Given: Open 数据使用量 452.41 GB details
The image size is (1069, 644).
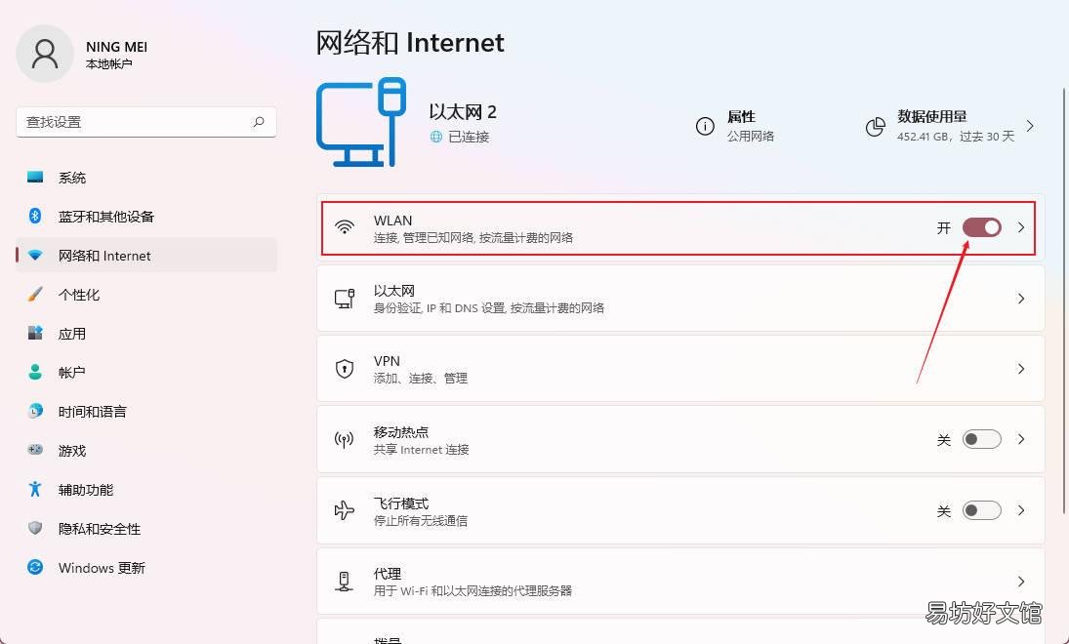Looking at the screenshot, I should click(x=950, y=126).
